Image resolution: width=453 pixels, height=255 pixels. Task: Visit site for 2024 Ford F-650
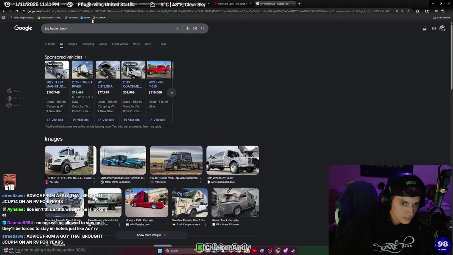click(x=157, y=120)
